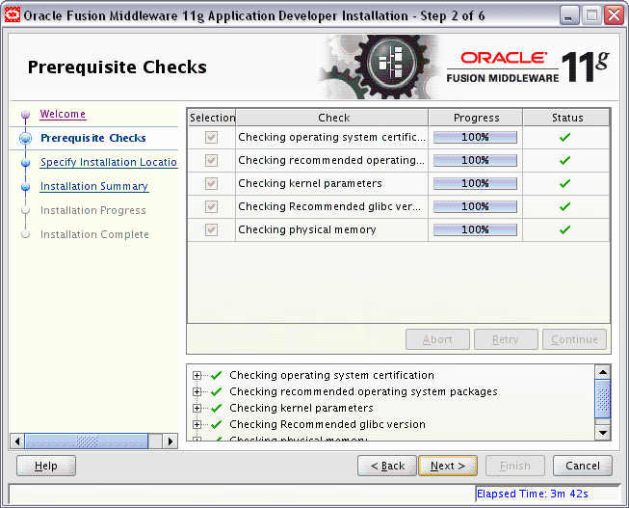
Task: Click the Finish button
Action: [x=515, y=466]
